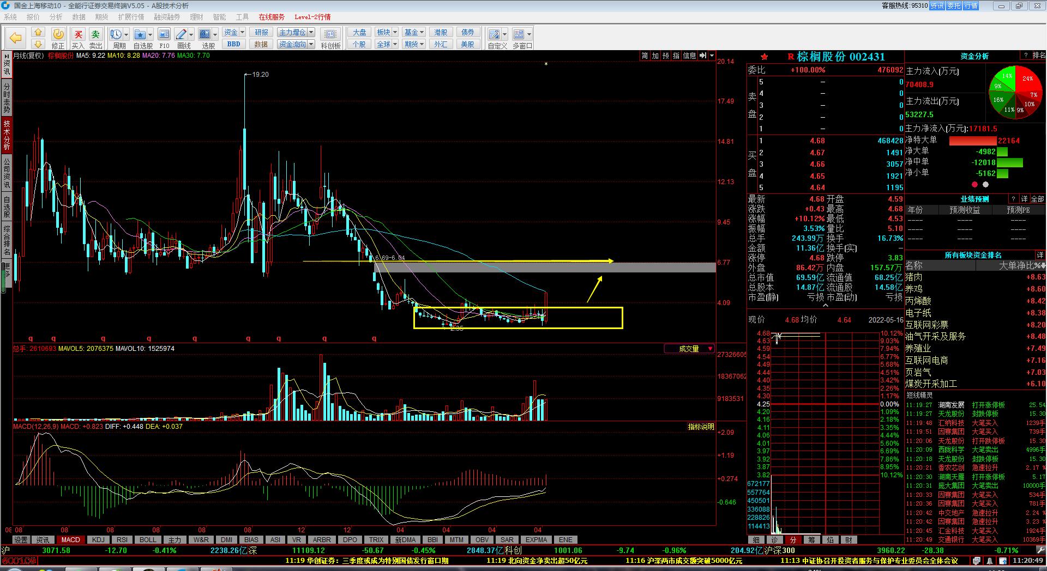
Task: Click the 财 finance icon below intraday chart
Action: 849,540
